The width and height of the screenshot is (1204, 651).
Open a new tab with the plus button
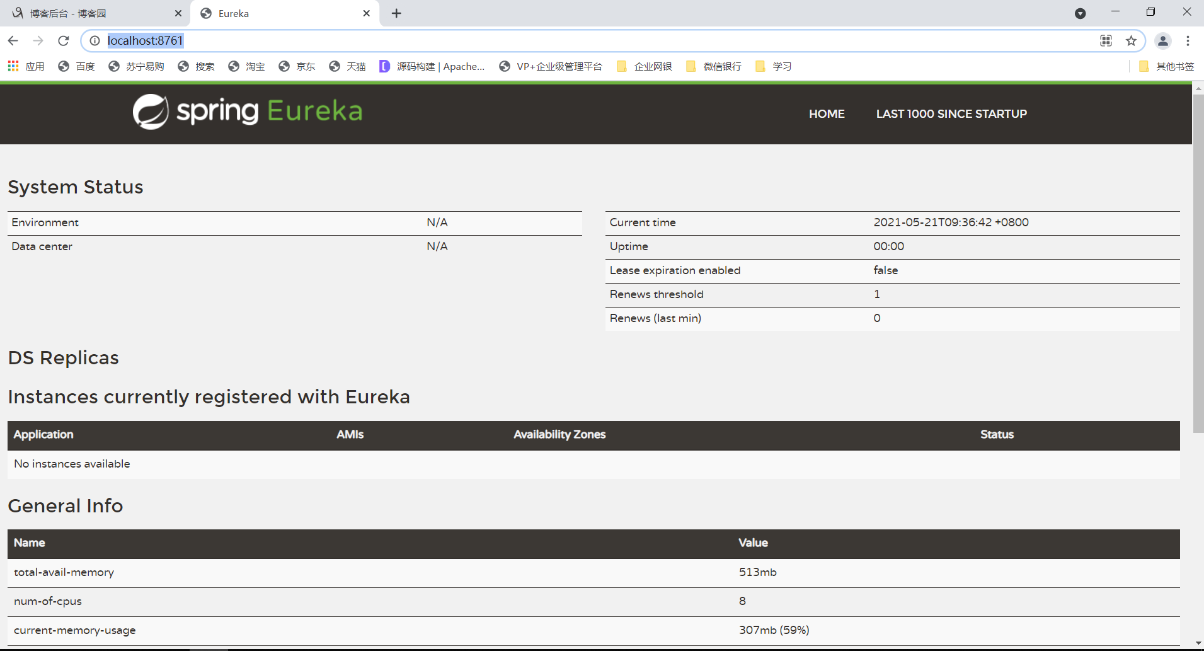tap(396, 13)
